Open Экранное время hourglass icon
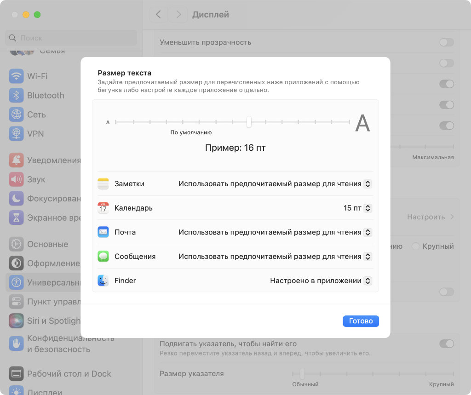The image size is (471, 395). click(16, 218)
